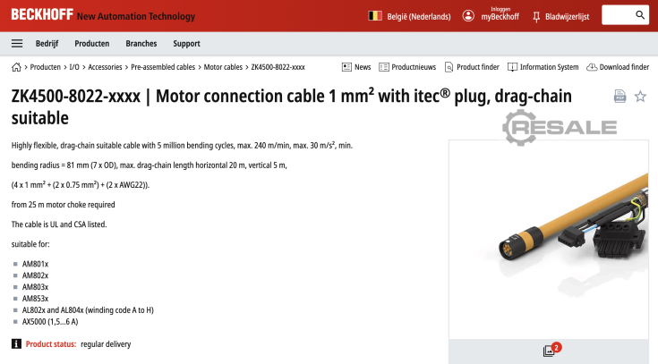
Task: Open the myBeckhoff user account icon
Action: tap(468, 16)
